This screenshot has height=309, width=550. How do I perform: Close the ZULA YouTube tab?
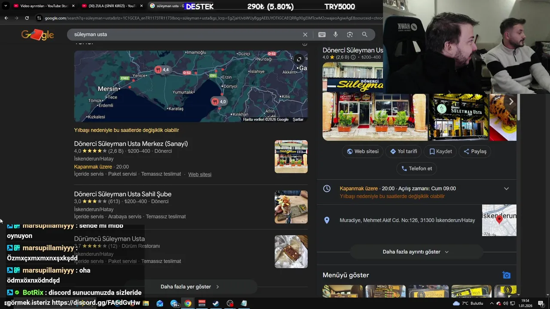point(141,6)
